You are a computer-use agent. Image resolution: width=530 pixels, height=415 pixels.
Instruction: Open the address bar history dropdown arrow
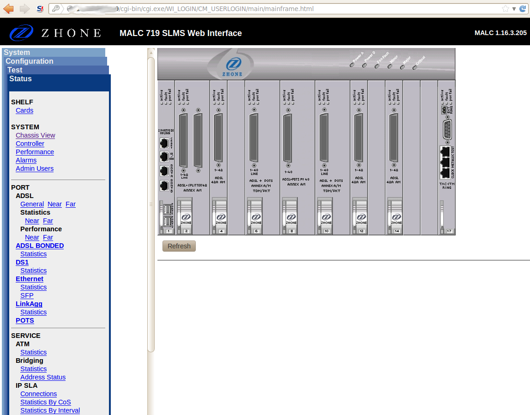pos(514,9)
